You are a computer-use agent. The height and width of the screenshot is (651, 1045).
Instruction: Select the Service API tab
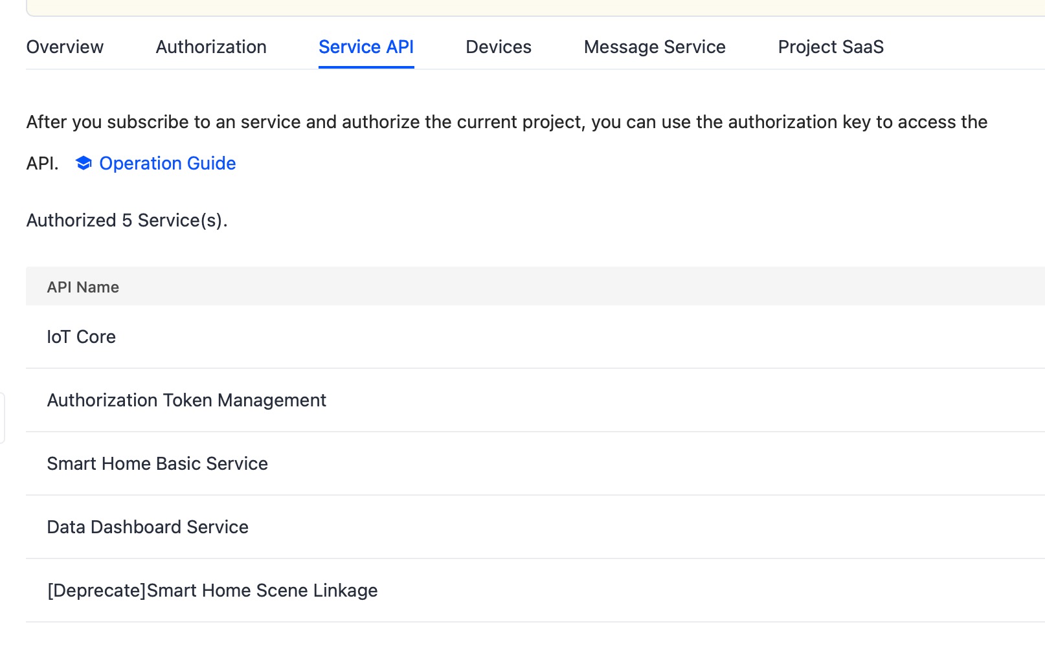coord(366,47)
